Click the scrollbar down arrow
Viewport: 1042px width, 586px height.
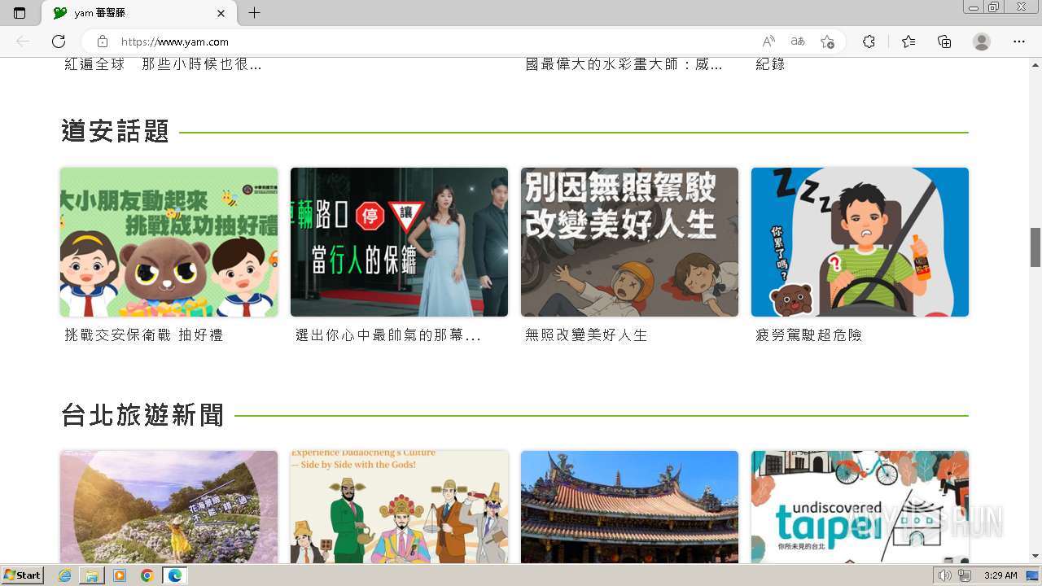coord(1035,557)
